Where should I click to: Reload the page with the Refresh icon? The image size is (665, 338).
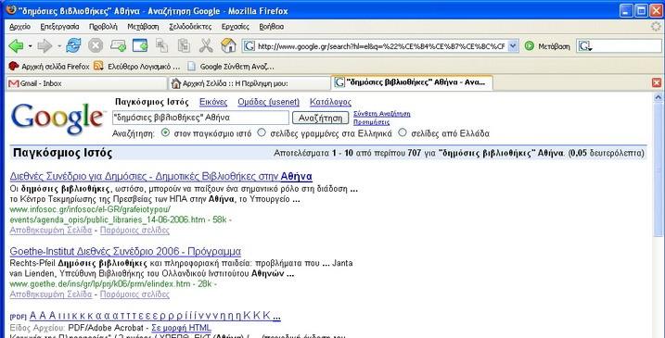click(x=74, y=45)
